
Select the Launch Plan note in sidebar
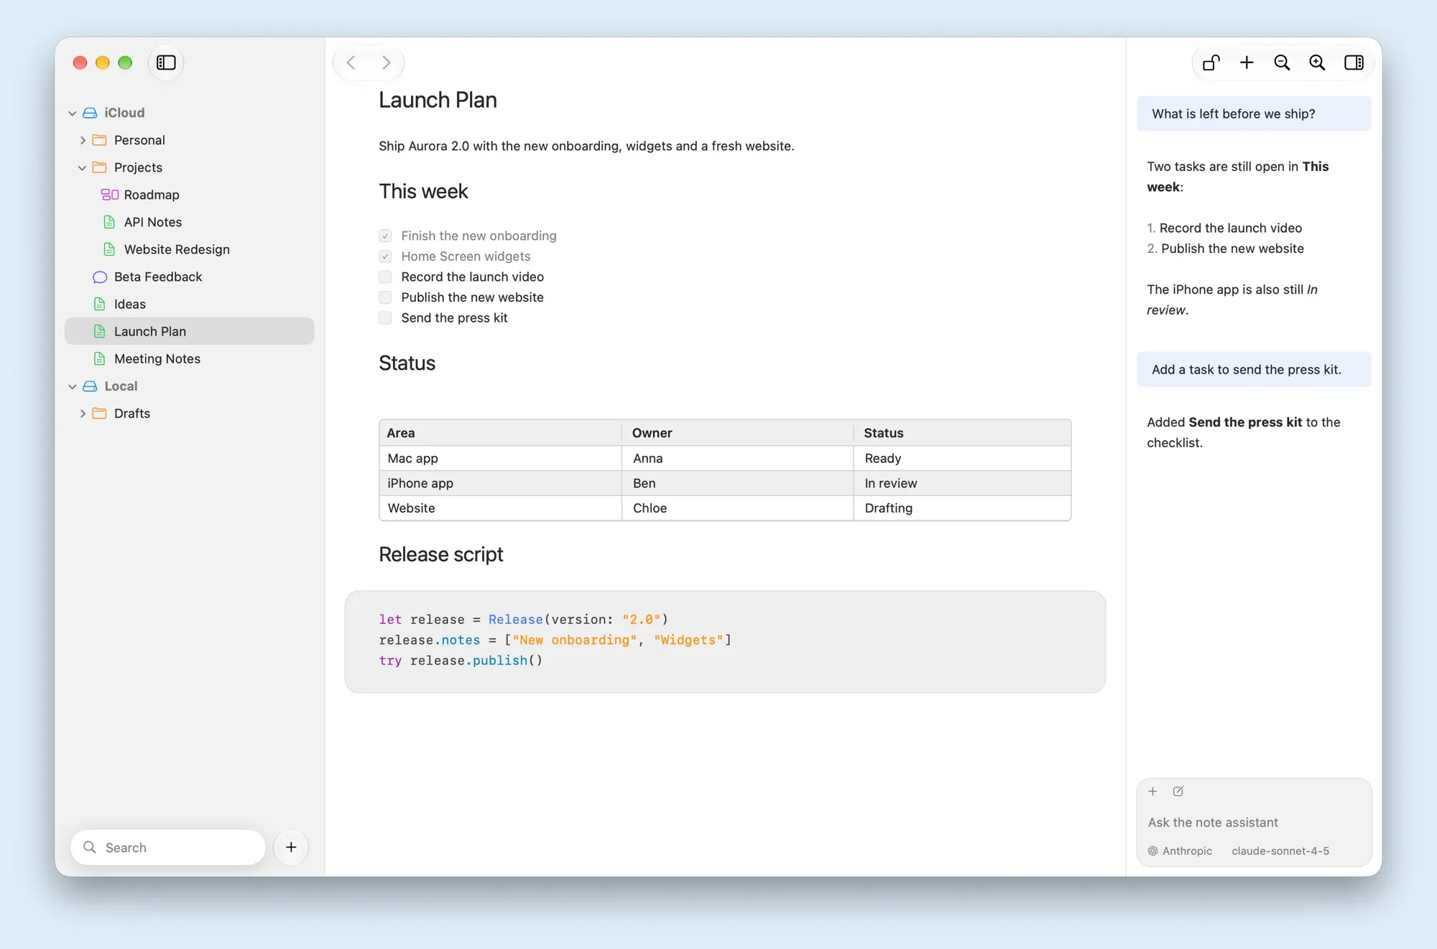190,331
